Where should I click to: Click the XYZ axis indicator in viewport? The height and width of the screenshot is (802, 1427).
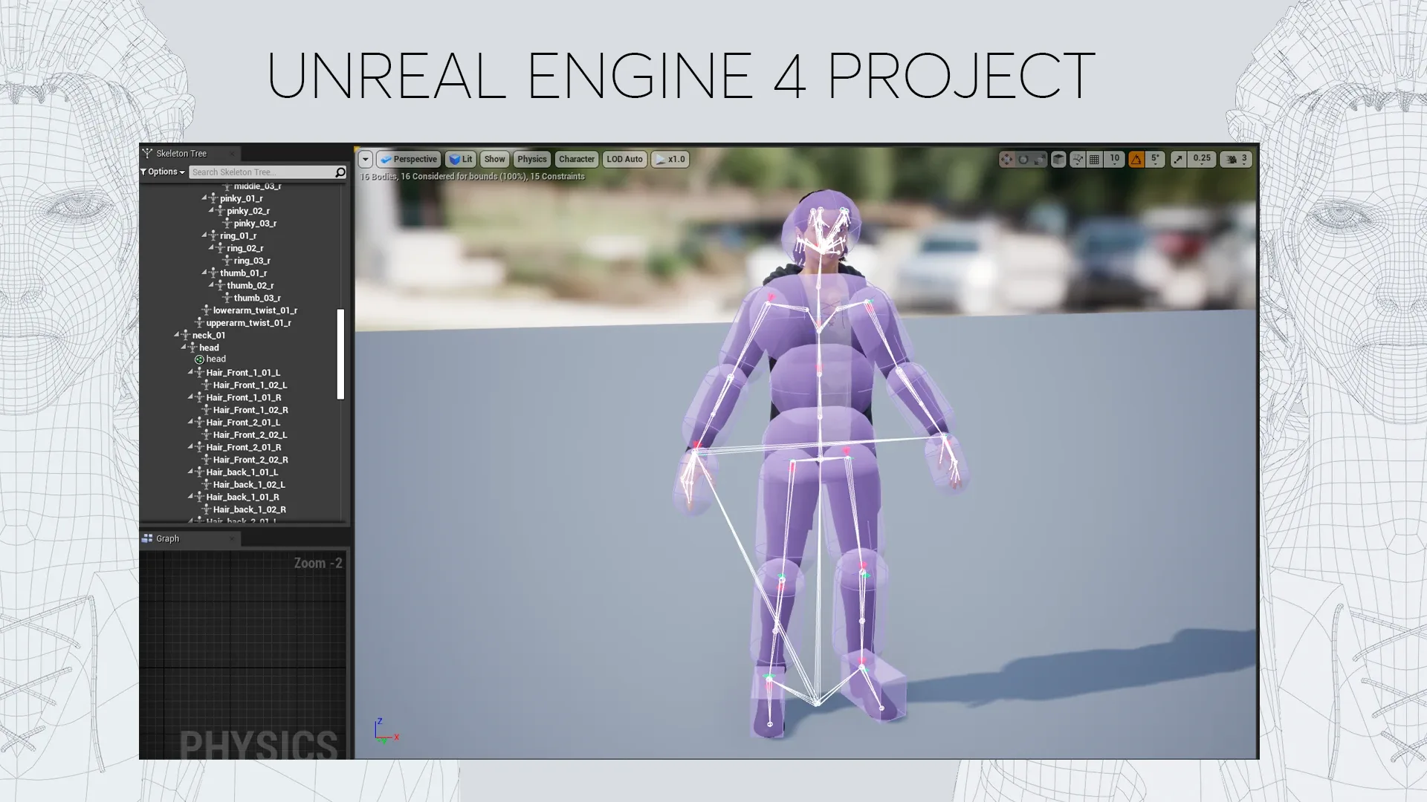pyautogui.click(x=385, y=731)
